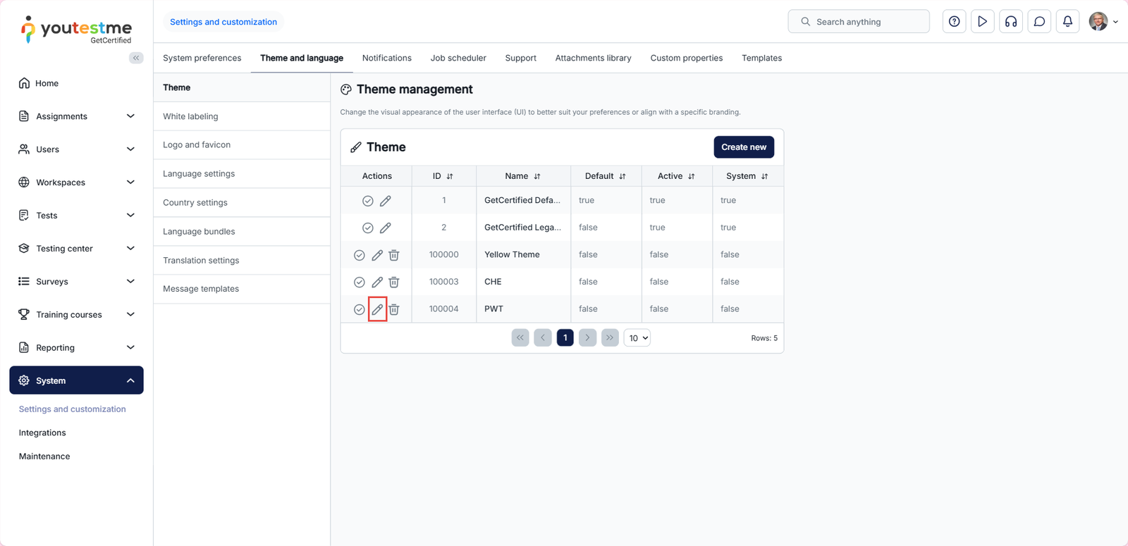Click the Search anything input field
The image size is (1128, 546).
click(859, 22)
